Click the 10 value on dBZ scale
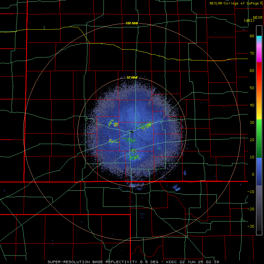 click(252, 157)
